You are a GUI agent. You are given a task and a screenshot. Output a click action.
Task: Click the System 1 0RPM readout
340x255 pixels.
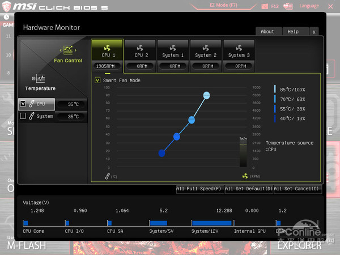coord(173,66)
